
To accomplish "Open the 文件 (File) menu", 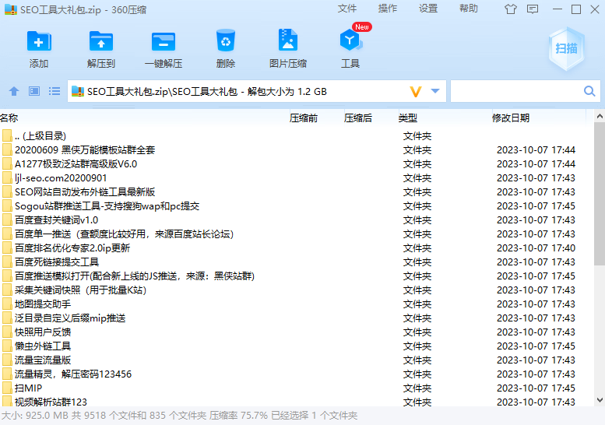I will point(346,9).
